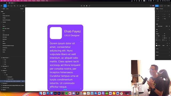
Task: Add a Stroke with plus icon
Action: [169, 49]
